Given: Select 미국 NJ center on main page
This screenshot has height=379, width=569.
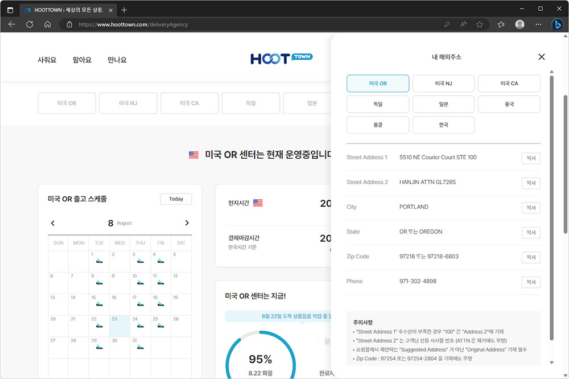Looking at the screenshot, I should pos(128,103).
